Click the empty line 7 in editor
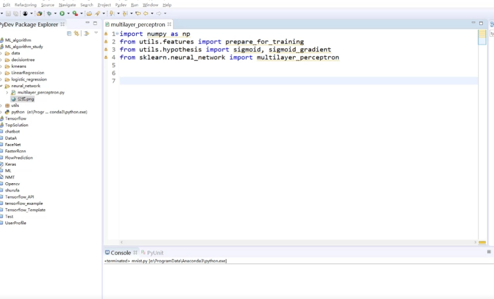 [293, 81]
